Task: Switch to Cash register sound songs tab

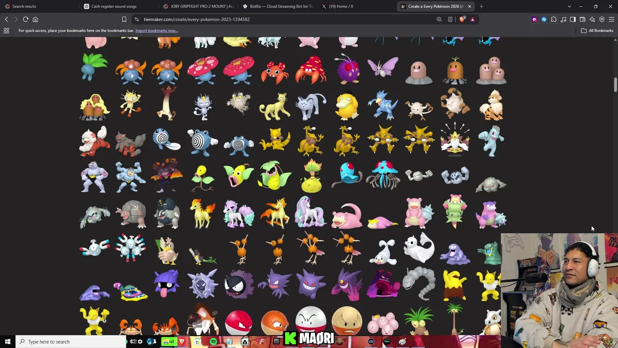Action: 119,6
